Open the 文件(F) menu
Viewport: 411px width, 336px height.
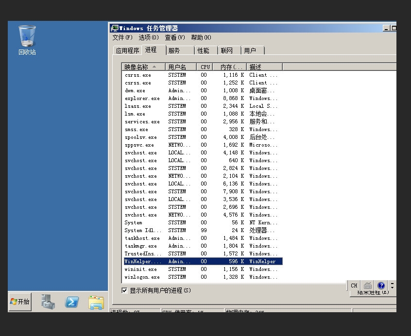coord(122,37)
